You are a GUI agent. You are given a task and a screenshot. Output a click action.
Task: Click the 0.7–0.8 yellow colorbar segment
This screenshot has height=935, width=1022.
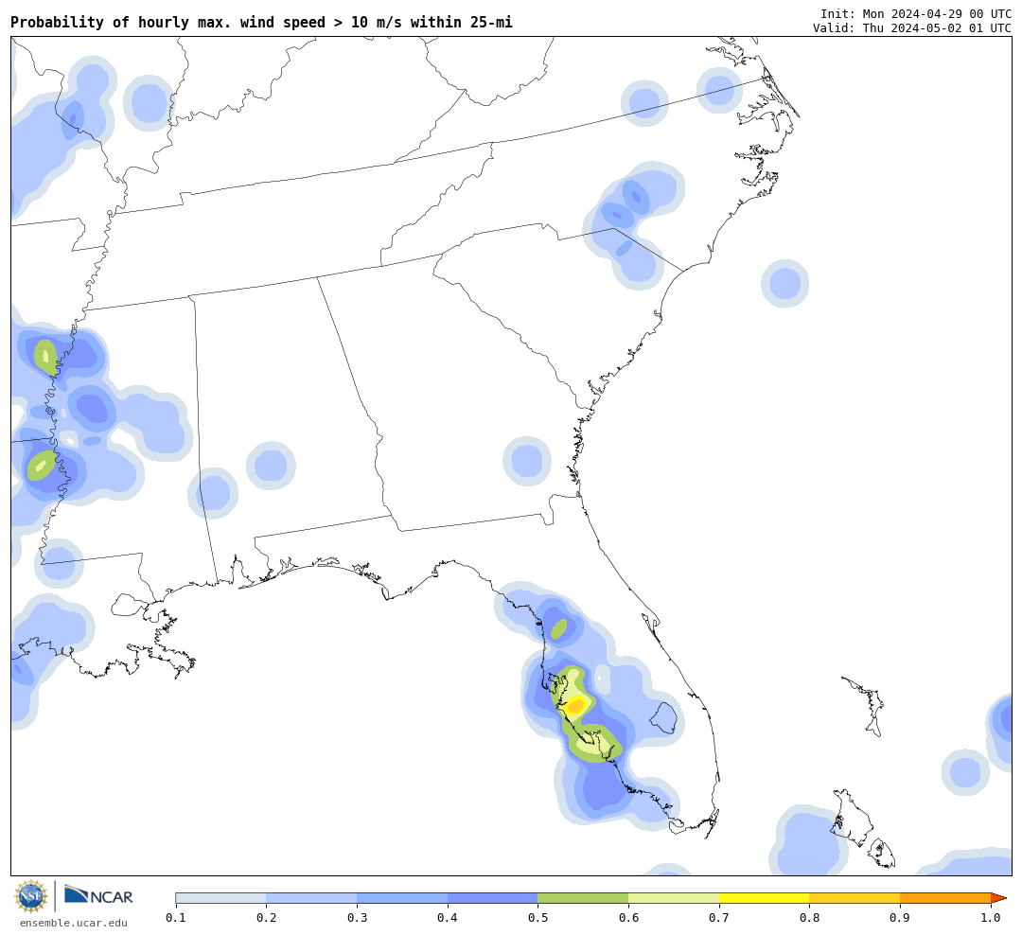(x=764, y=898)
